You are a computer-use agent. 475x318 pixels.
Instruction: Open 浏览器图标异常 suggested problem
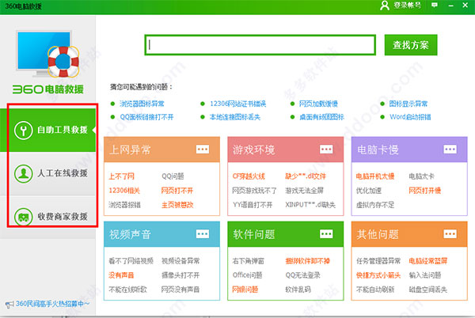(142, 104)
